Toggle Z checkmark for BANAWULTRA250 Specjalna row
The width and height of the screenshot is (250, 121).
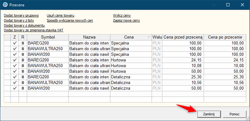coord(15,49)
